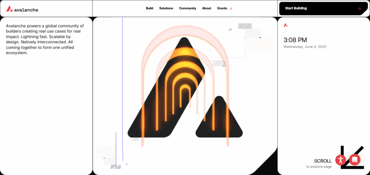Click the Wednesday, June 4, 2025 date
370x175 pixels.
point(305,47)
